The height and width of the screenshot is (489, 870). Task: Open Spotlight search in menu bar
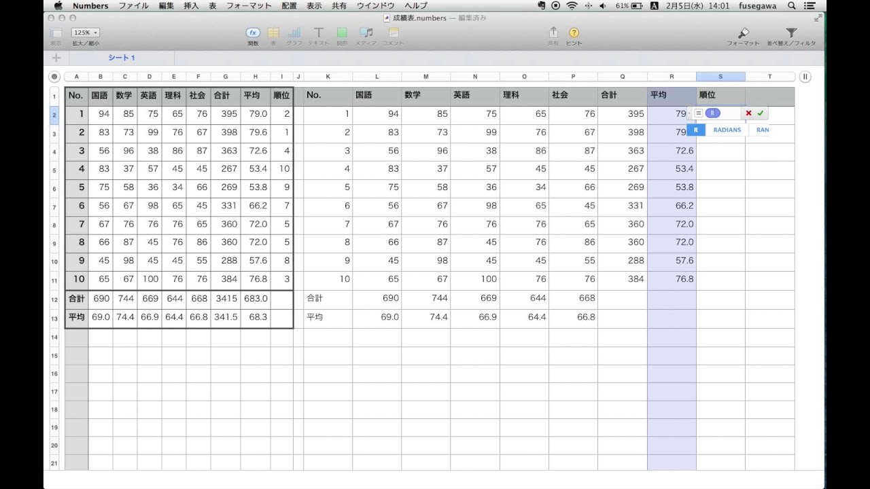792,5
